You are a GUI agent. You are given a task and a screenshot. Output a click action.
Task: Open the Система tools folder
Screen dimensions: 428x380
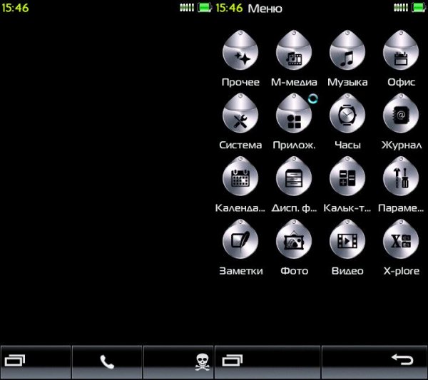coord(240,117)
